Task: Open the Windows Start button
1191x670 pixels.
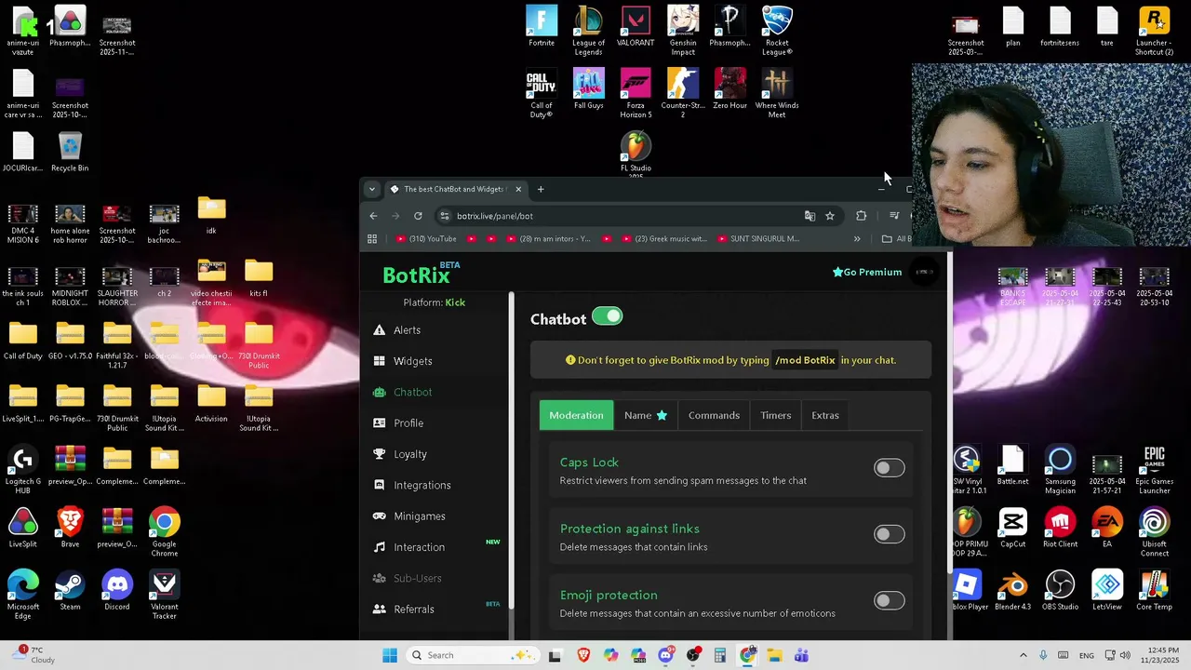Action: tap(390, 655)
